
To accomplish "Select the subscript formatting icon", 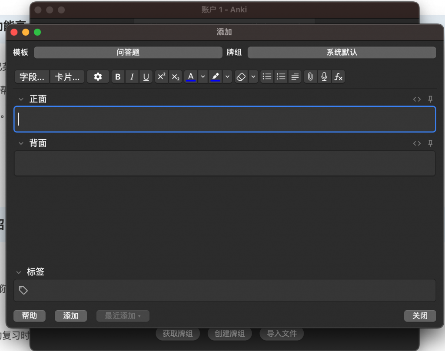I will (x=175, y=76).
